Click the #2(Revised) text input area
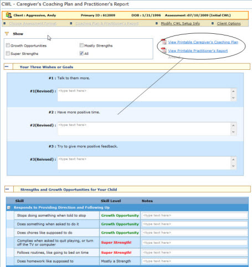Viewport: 252px width, 267px height. click(x=144, y=129)
